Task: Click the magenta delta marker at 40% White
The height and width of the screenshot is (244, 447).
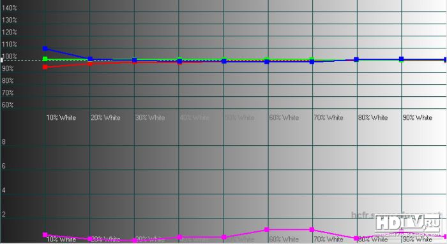Action: click(179, 237)
